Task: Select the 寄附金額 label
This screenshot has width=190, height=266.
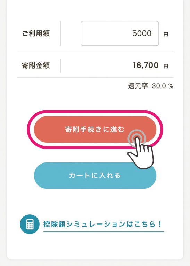Action: 36,66
